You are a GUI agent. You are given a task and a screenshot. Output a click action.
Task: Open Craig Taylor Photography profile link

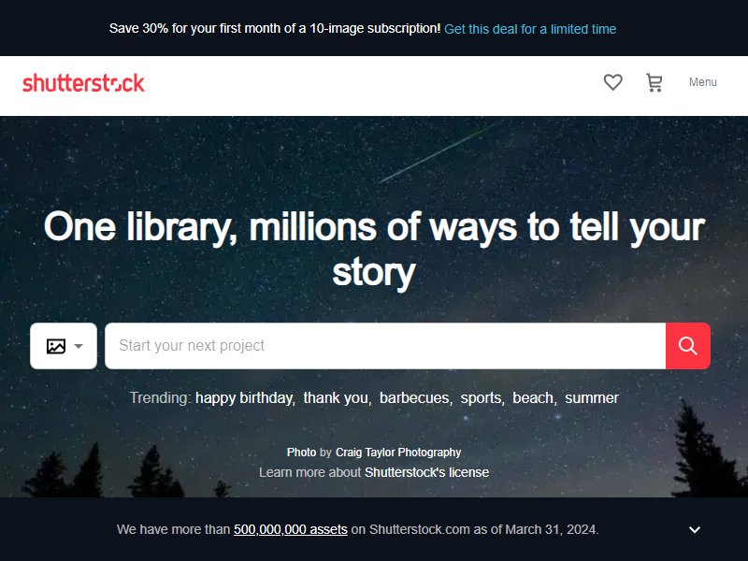[398, 453]
